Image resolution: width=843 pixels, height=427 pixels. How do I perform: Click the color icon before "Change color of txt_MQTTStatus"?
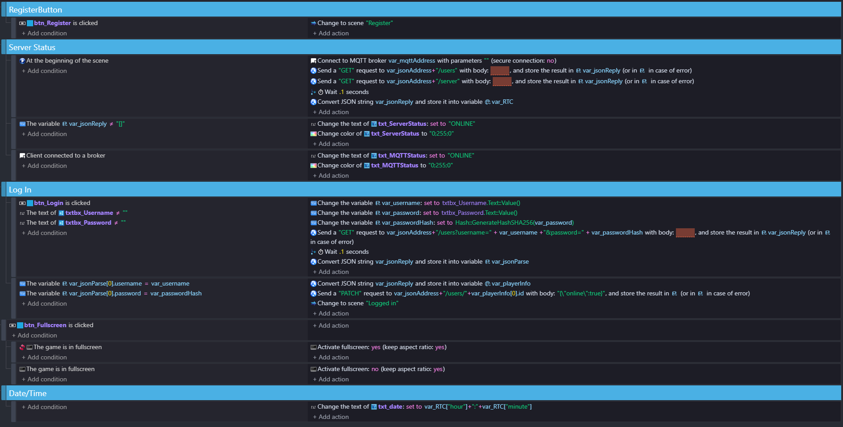314,166
